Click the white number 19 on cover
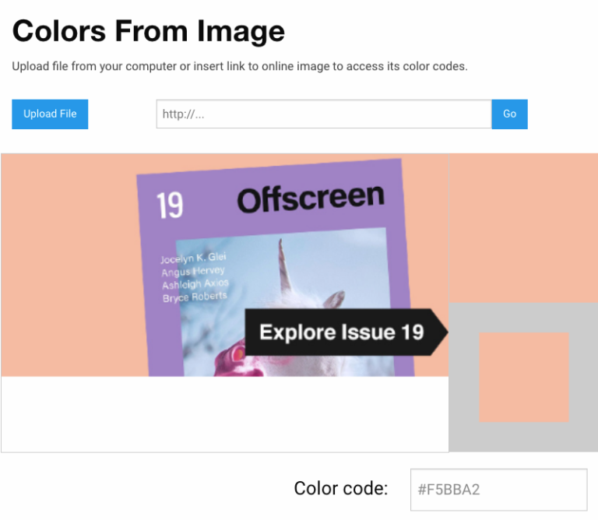Image resolution: width=598 pixels, height=520 pixels. (x=170, y=206)
